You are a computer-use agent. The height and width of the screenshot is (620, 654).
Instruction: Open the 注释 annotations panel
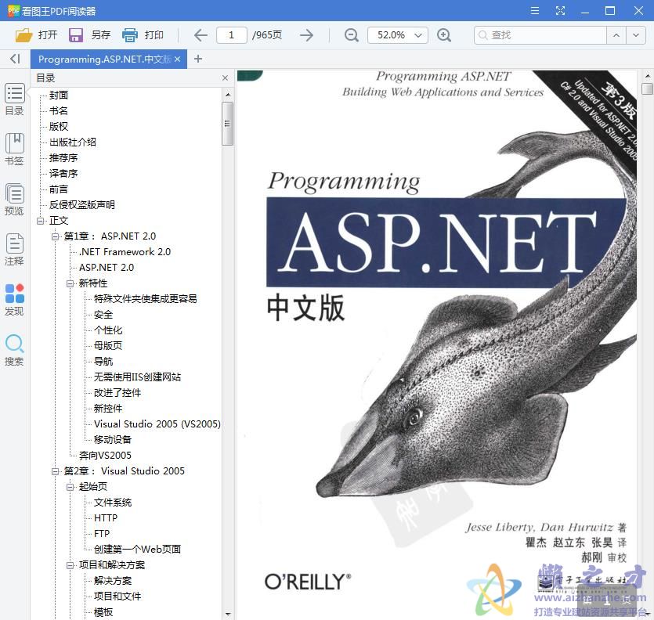click(x=14, y=248)
